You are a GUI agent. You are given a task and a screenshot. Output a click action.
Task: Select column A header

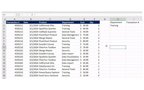pos(14,19)
